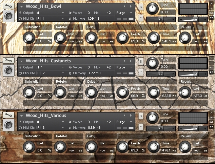Click the pan slider on Wood_Hits_Bowl
215x164 pixels.
coord(161,19)
